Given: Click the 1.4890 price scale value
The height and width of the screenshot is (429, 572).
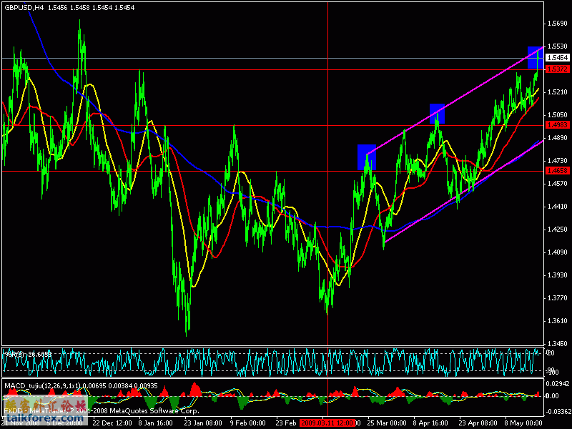Looking at the screenshot, I should coord(558,138).
